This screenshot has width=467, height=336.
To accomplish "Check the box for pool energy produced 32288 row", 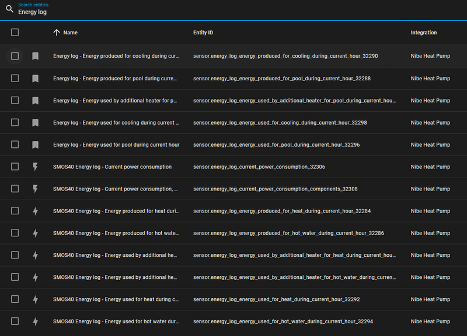I will point(15,78).
